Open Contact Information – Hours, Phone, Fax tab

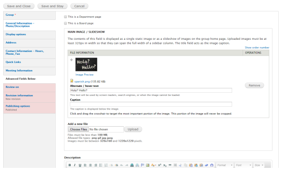[29, 52]
